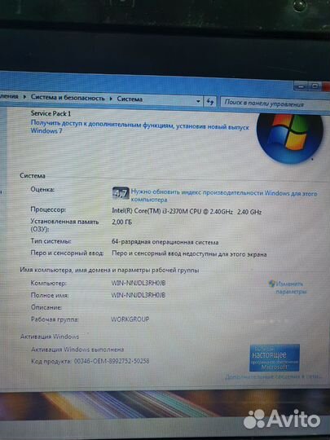Click the 'WORKGROUP' value
Screen dimensions: 330x440
(130, 319)
